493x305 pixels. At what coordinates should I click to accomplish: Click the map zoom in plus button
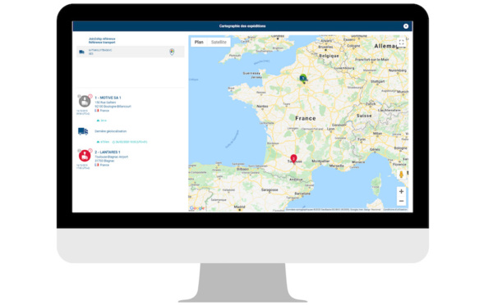(401, 191)
